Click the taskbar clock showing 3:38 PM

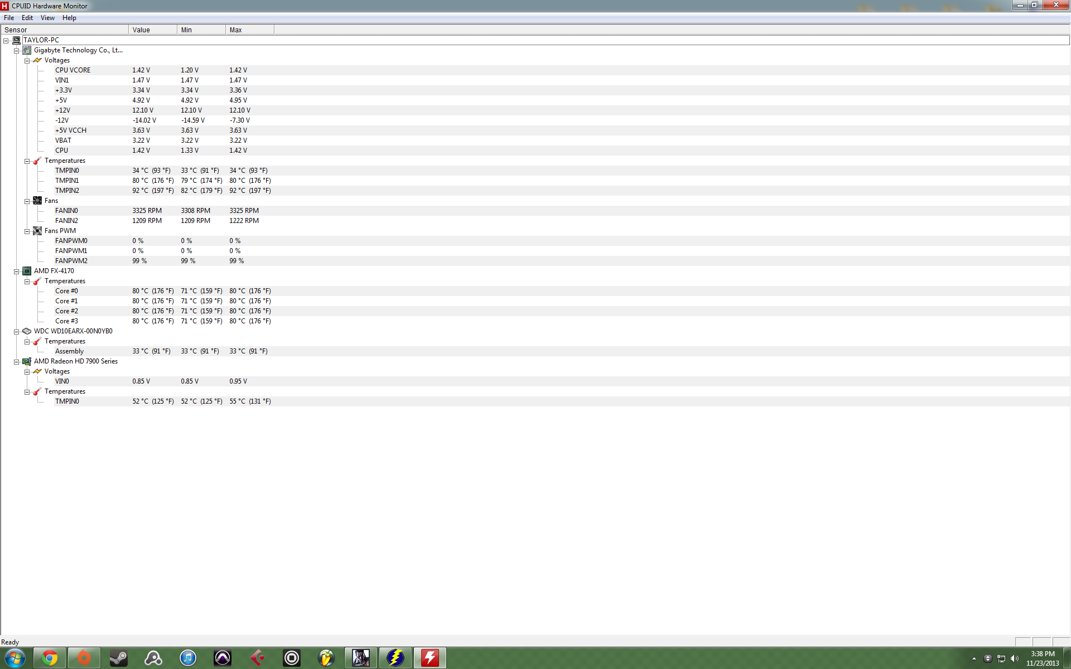(1043, 658)
